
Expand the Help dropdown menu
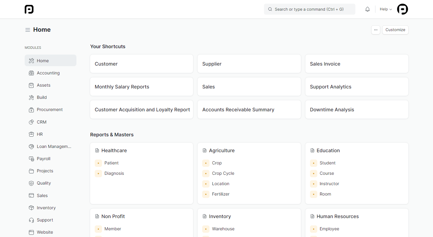coord(385,9)
